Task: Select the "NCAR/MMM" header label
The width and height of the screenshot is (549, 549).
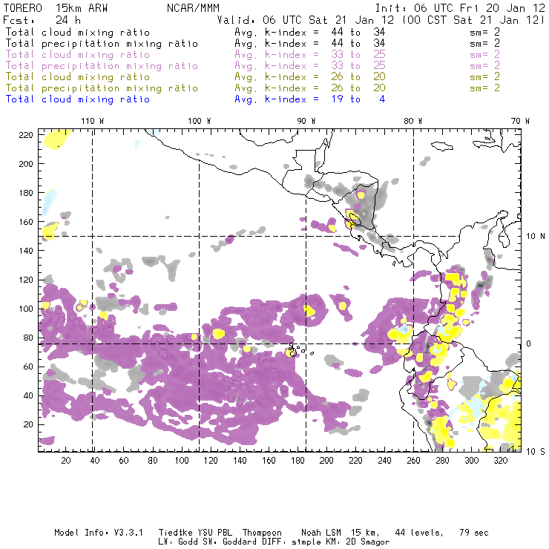Action: coord(194,8)
